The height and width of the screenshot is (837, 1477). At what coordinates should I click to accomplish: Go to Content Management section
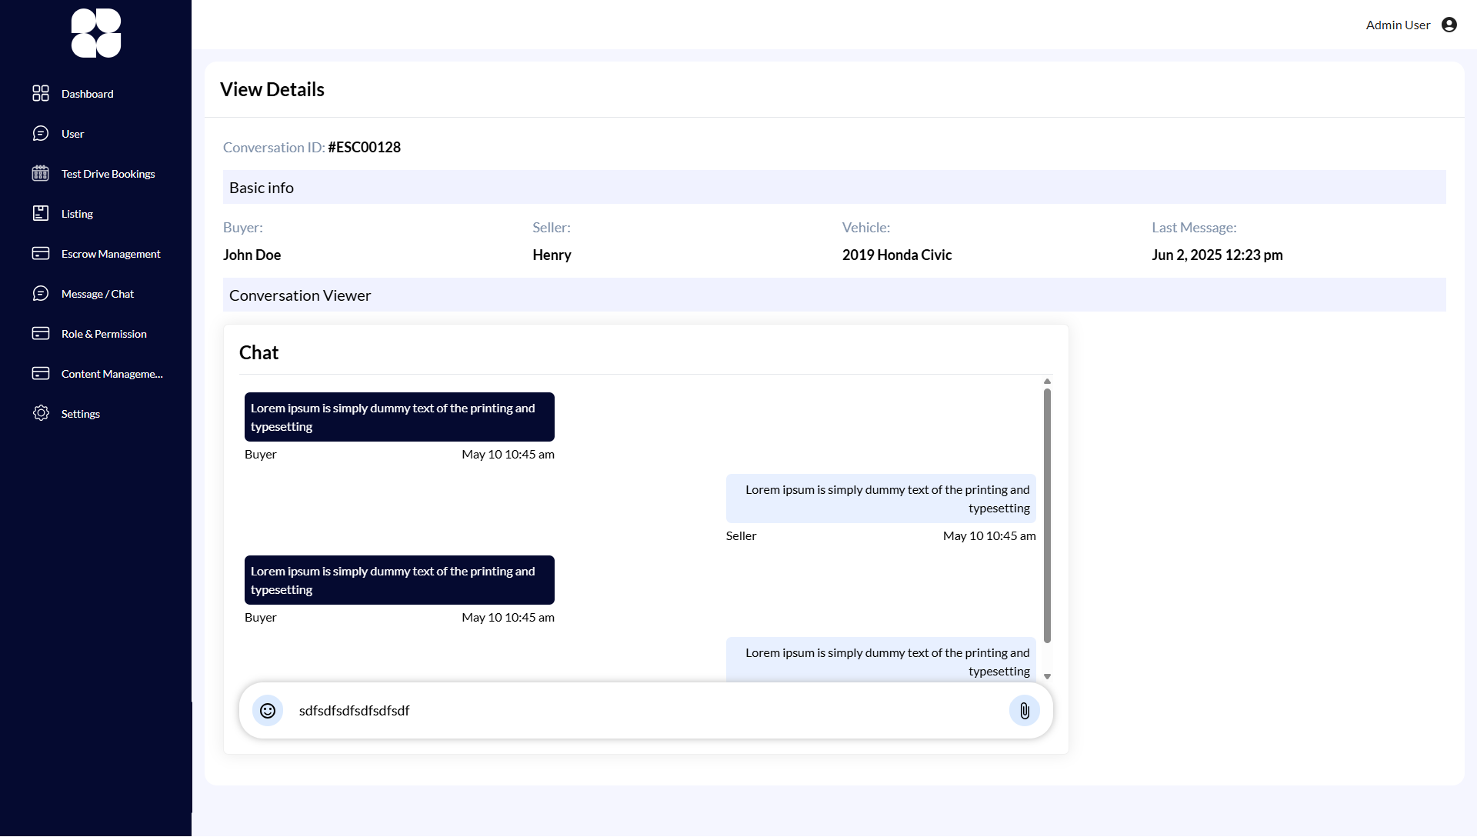click(x=112, y=374)
